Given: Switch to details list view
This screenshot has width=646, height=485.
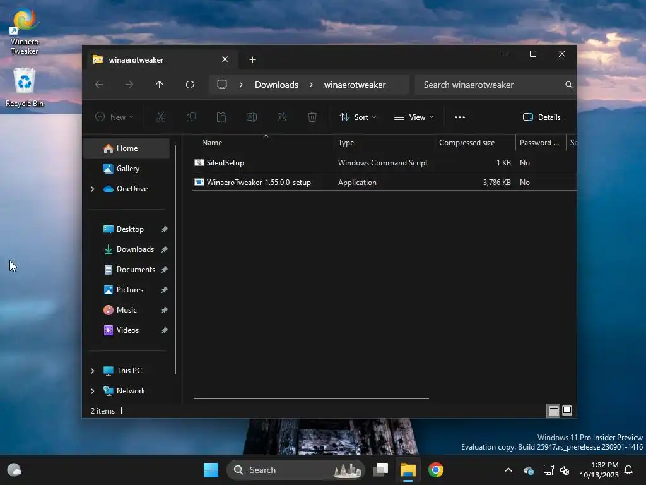Looking at the screenshot, I should point(553,410).
